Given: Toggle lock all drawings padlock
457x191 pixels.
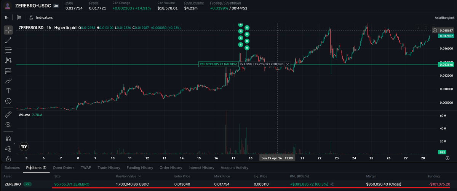Looking at the screenshot, I should [8, 158].
